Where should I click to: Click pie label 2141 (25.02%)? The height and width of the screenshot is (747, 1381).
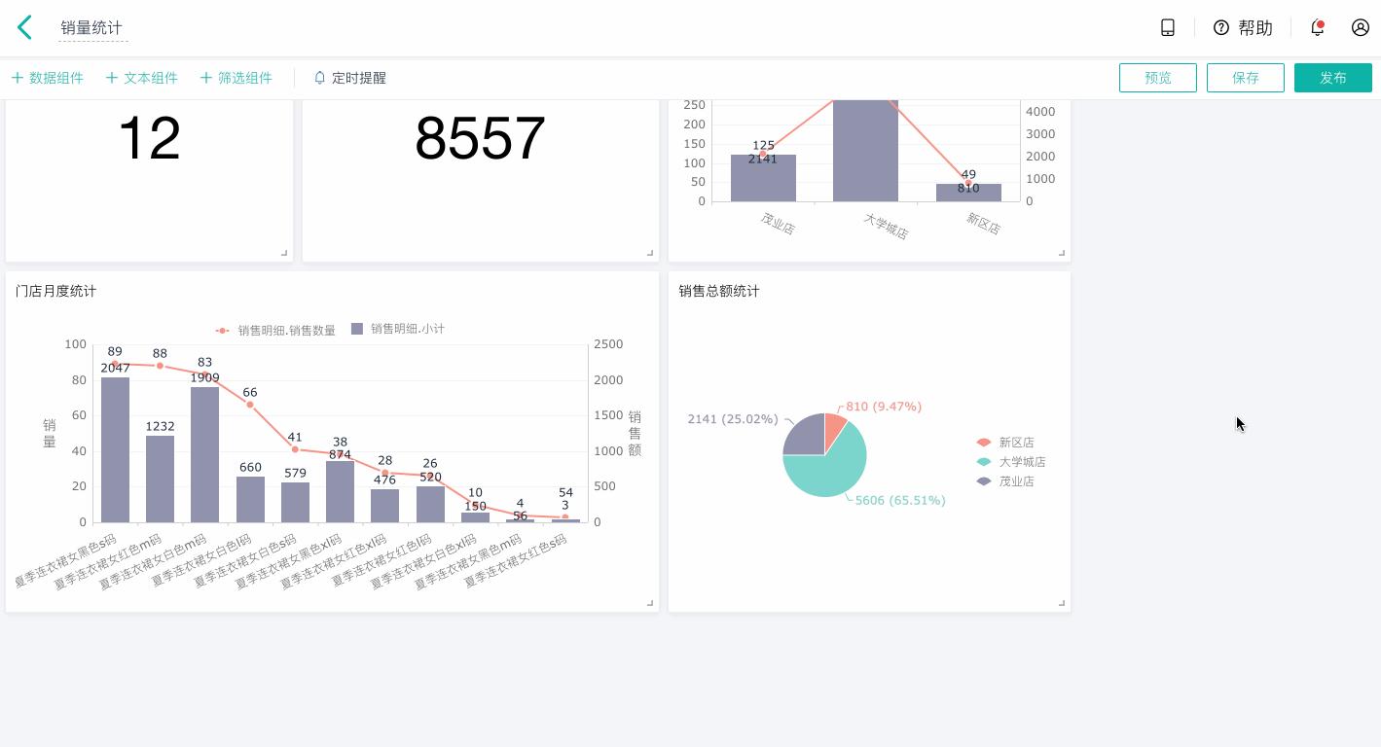733,419
